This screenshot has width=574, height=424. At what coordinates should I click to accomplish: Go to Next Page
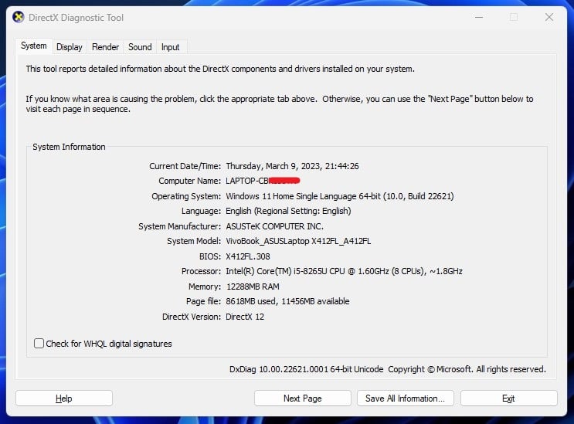tap(302, 398)
